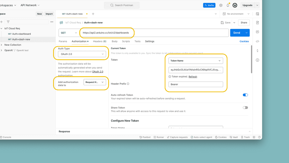Click the Share button
The image size is (289, 163).
coord(244,22)
